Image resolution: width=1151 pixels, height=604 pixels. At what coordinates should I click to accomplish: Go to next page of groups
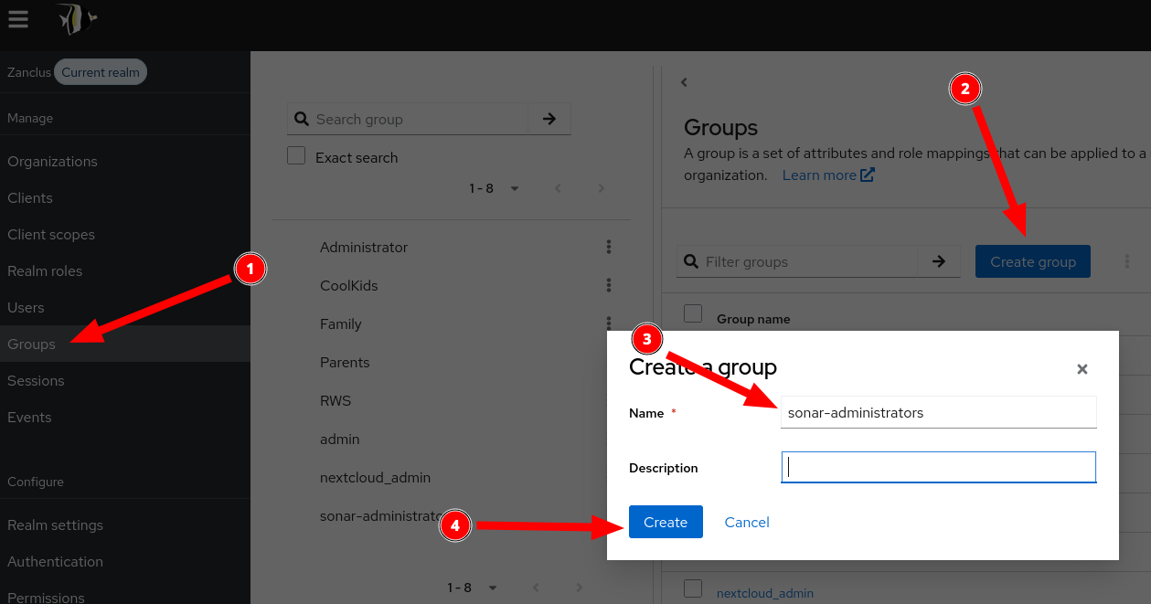point(601,188)
